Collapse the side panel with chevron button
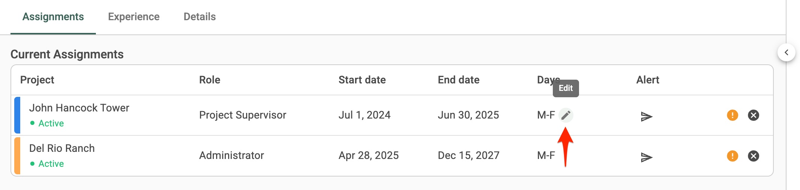 click(x=786, y=53)
